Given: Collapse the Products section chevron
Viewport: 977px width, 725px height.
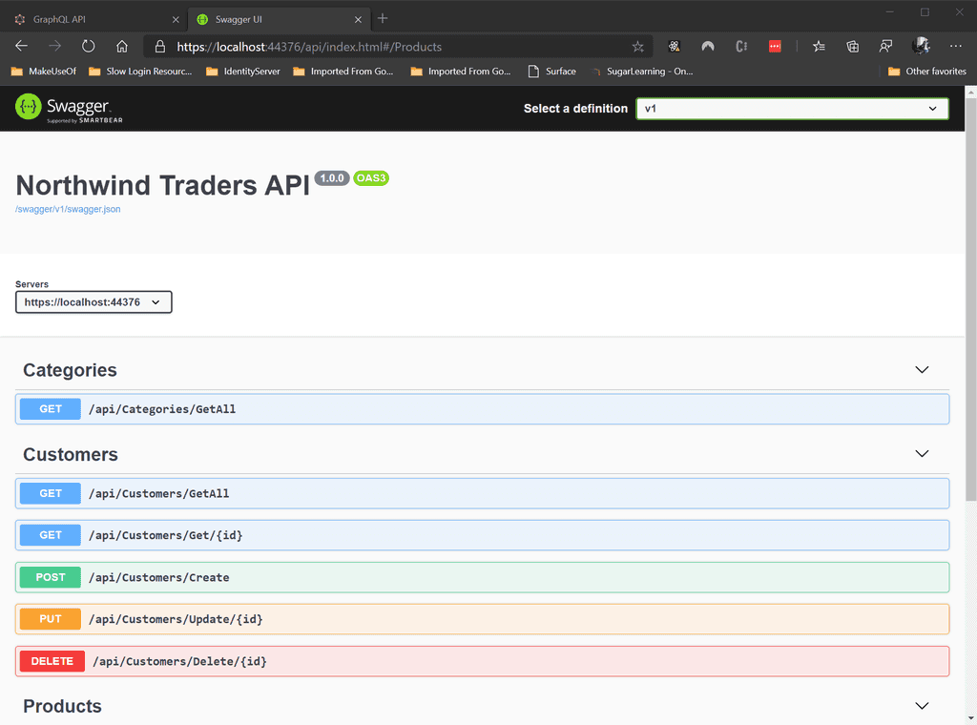Looking at the screenshot, I should pyautogui.click(x=922, y=706).
